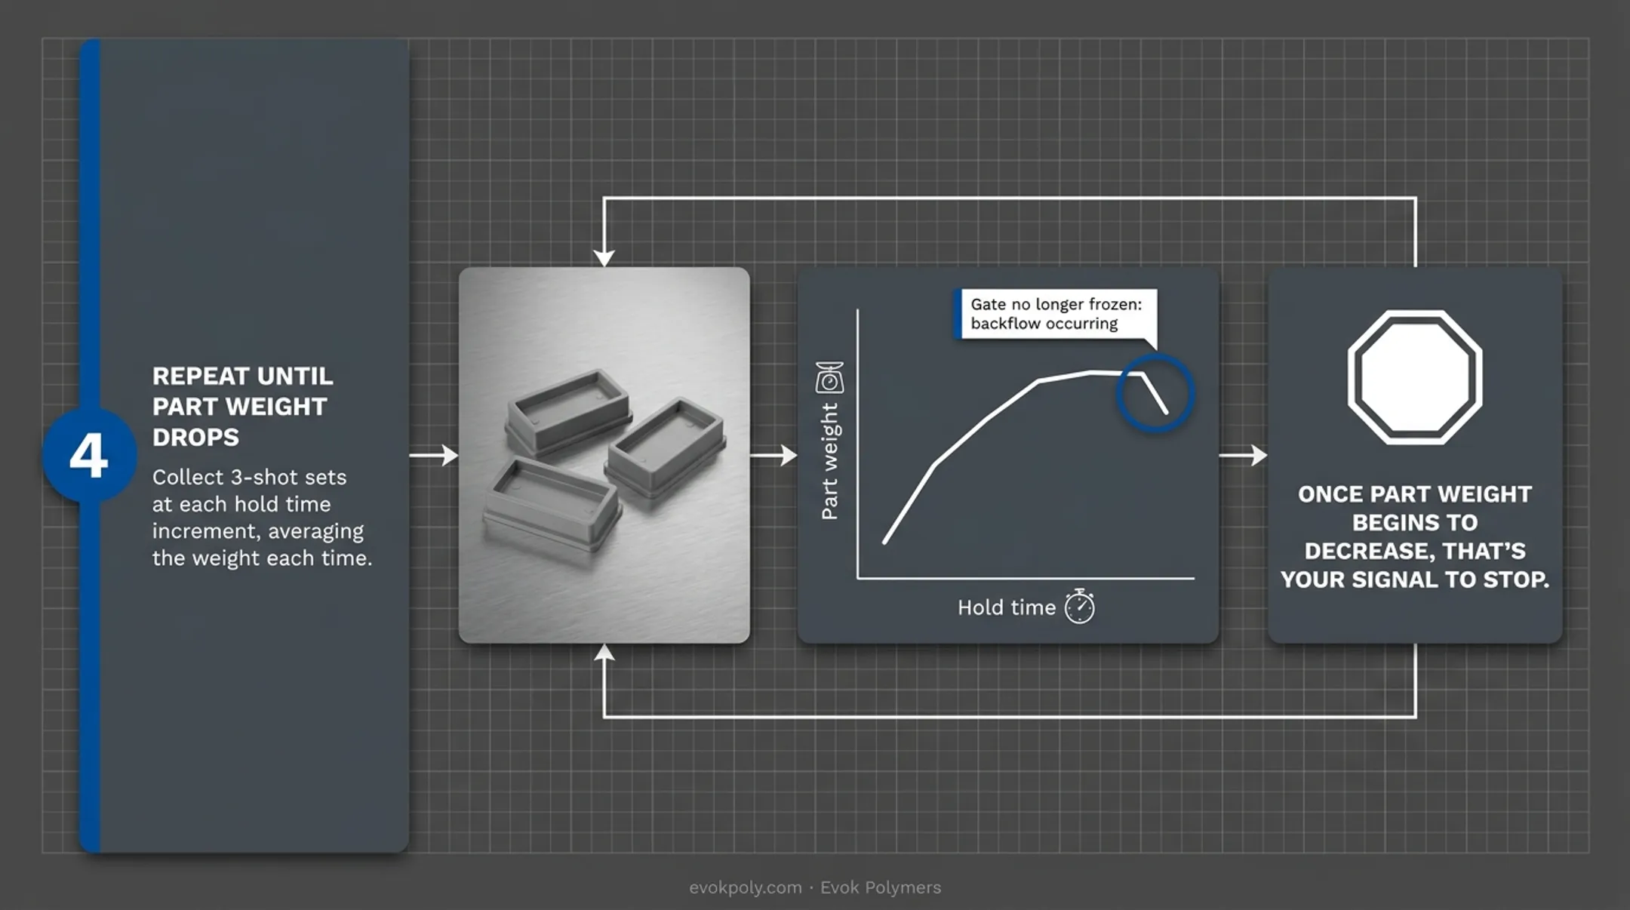This screenshot has height=910, width=1630.
Task: Click the photo of three molded plastic parts
Action: coord(604,455)
